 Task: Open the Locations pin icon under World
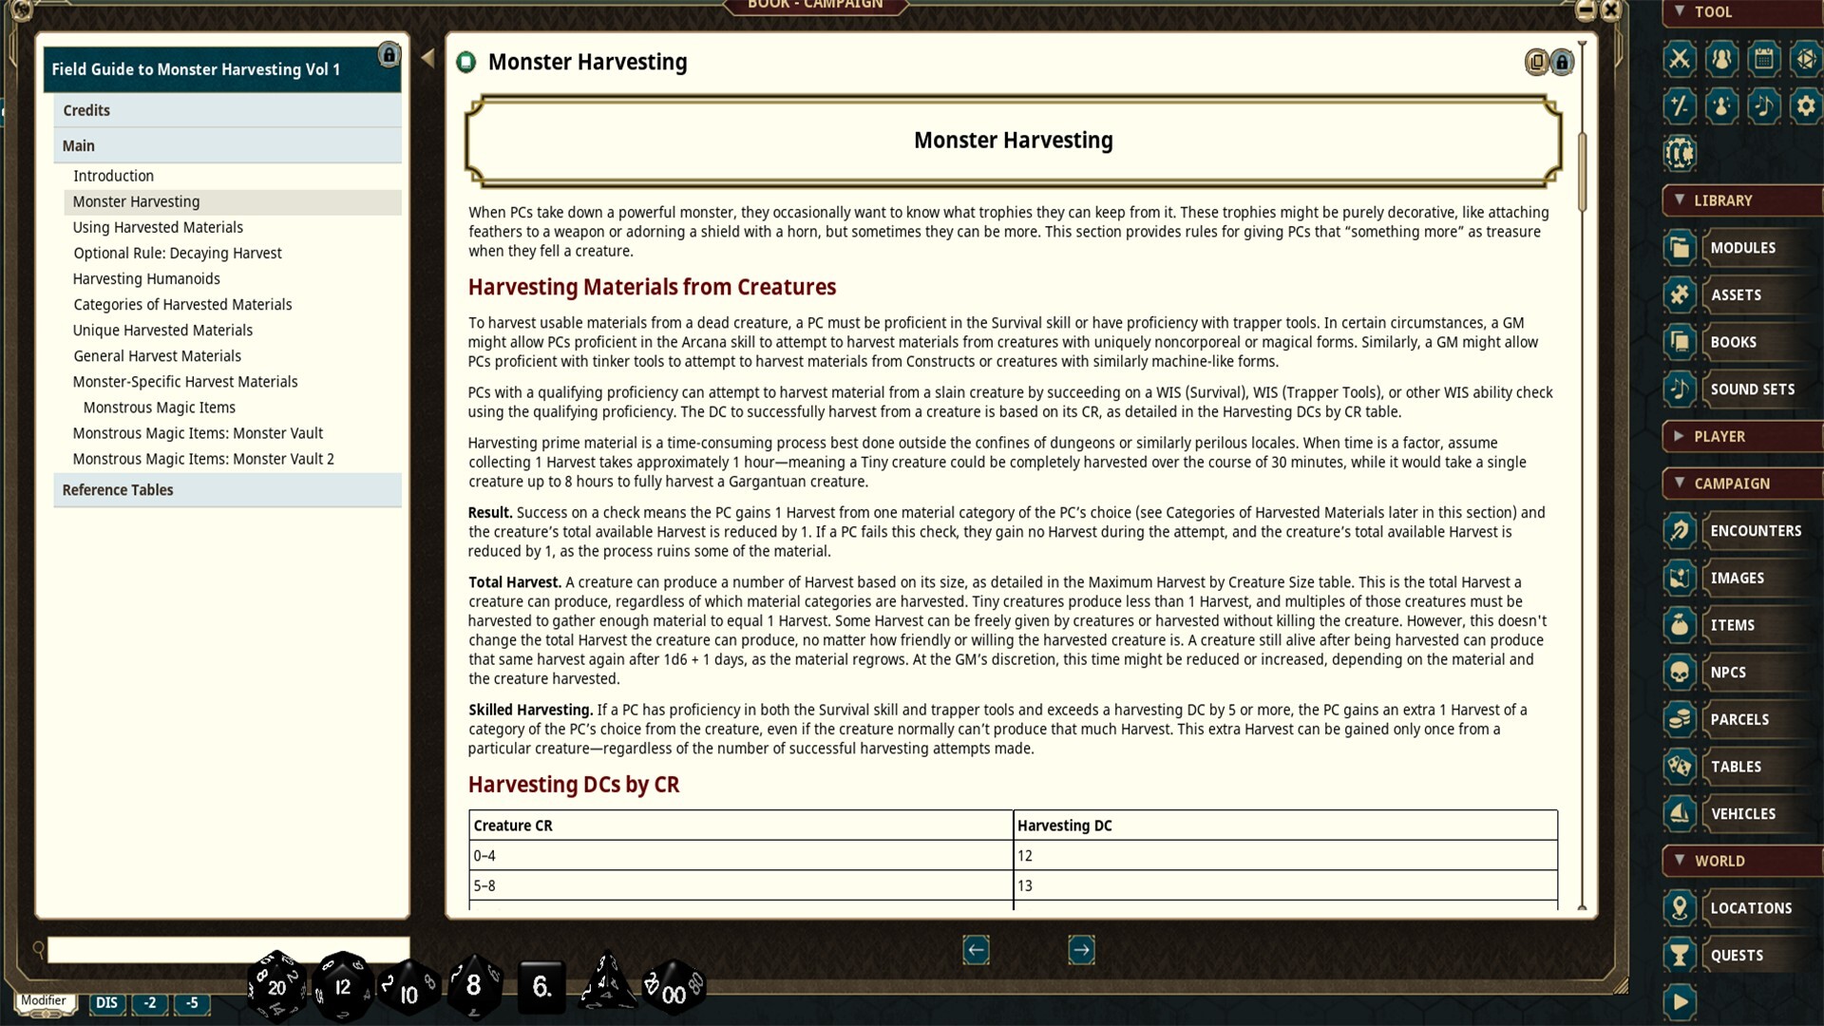[1680, 907]
